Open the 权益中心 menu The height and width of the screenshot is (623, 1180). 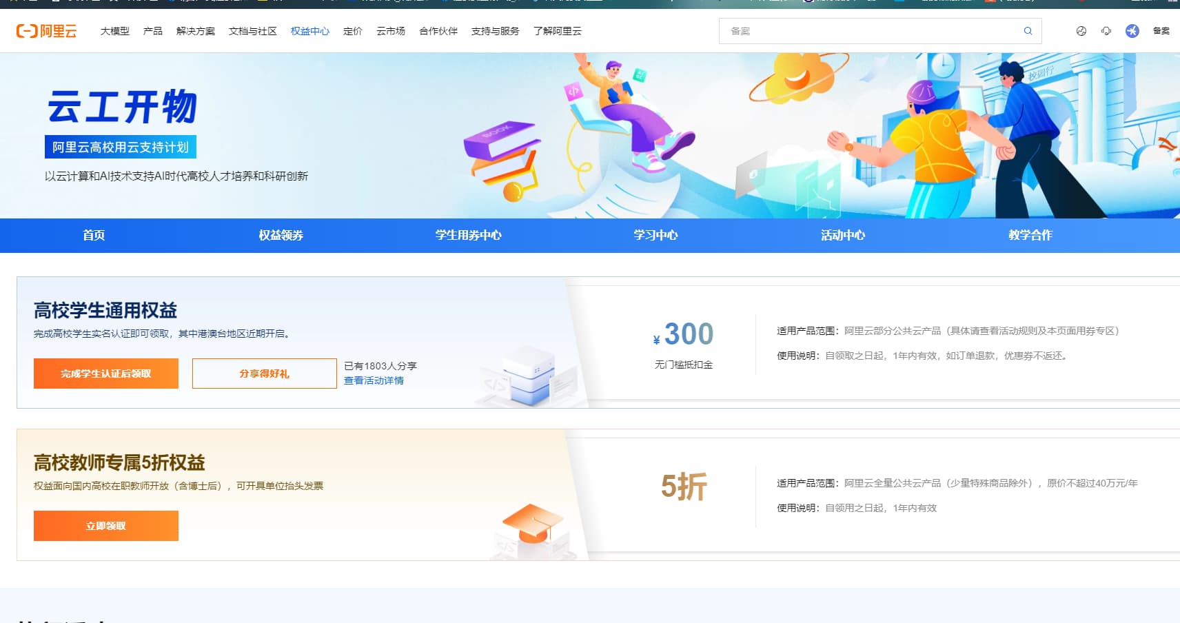(310, 31)
